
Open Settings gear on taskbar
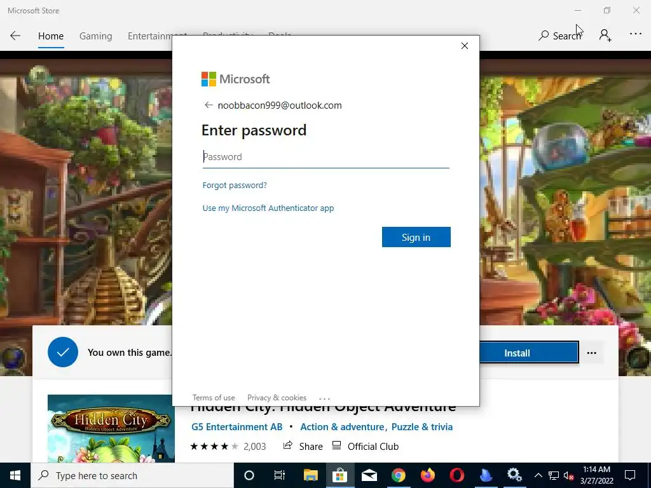coord(514,475)
